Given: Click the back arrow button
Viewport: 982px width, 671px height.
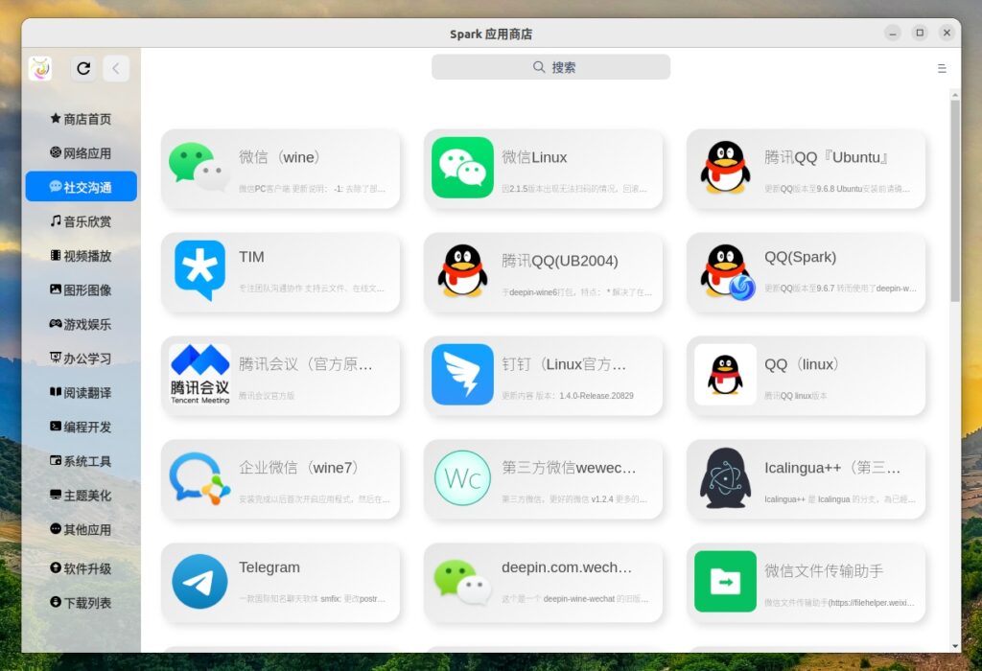Looking at the screenshot, I should tap(115, 68).
